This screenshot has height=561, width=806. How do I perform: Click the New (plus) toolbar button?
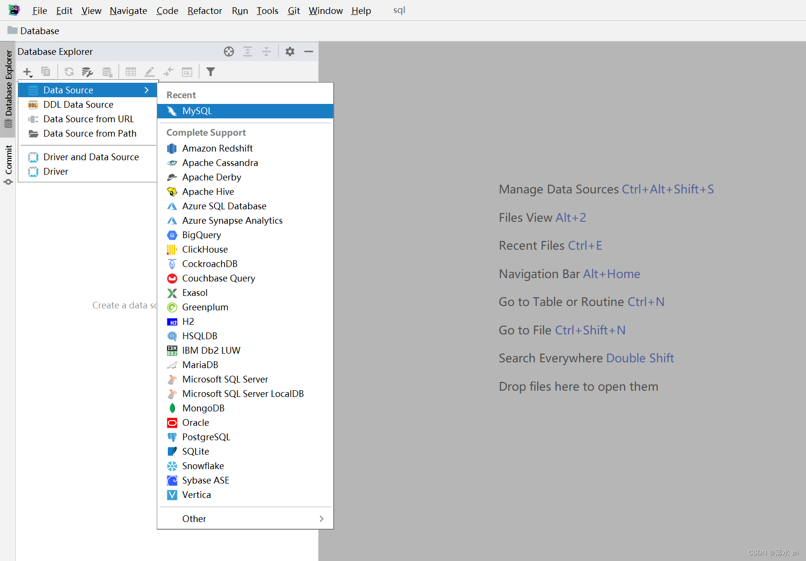coord(27,72)
